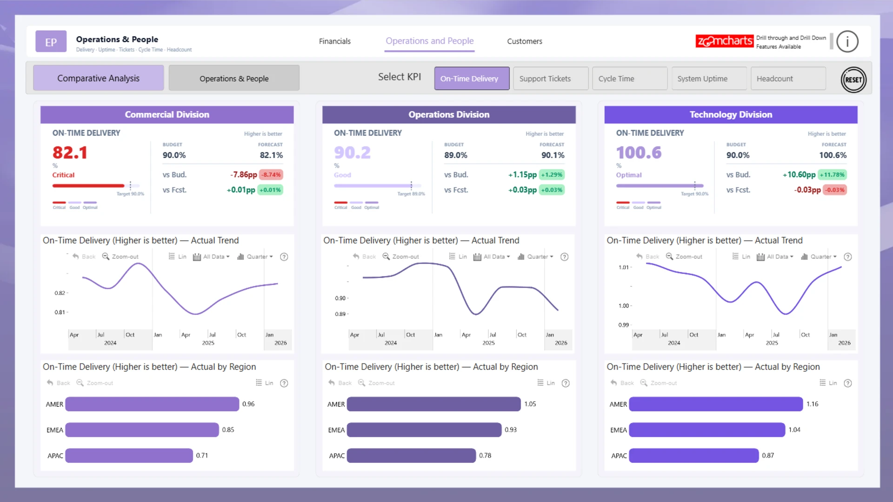
Task: Click the AMER bar in Technology region chart
Action: [x=715, y=404]
